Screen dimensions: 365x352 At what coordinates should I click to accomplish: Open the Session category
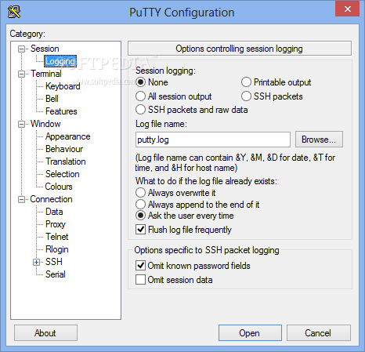(x=45, y=49)
